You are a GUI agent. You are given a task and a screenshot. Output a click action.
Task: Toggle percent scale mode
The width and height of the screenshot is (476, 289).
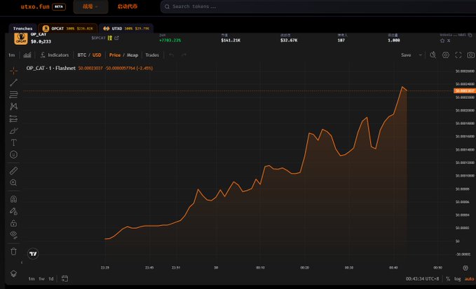coord(448,278)
